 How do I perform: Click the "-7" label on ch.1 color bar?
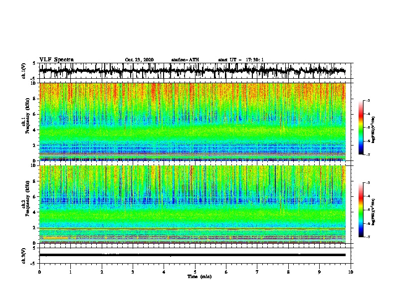pyautogui.click(x=368, y=154)
